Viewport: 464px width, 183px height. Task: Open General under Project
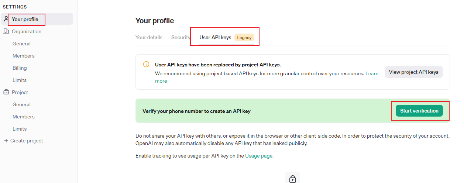click(x=21, y=104)
